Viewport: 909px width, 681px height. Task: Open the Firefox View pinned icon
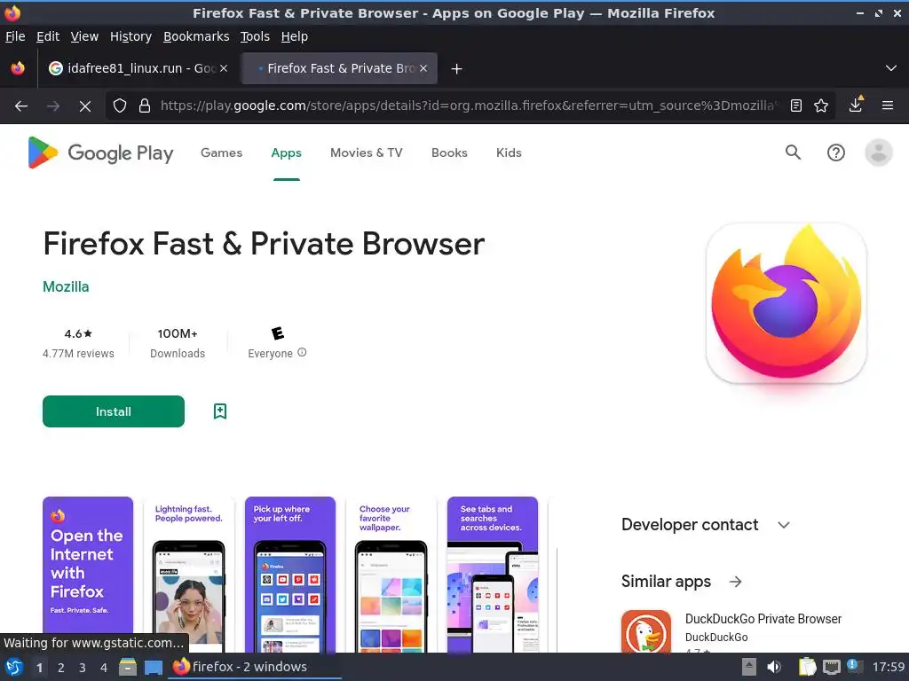[18, 68]
